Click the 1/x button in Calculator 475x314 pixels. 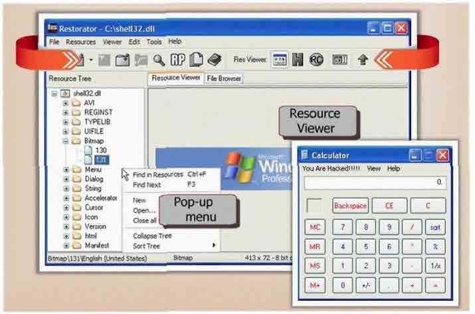pyautogui.click(x=435, y=266)
